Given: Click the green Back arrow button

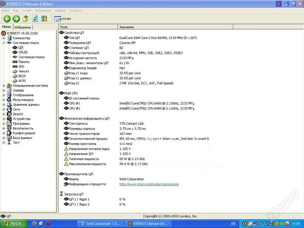Looking at the screenshot, I should click(x=7, y=19).
